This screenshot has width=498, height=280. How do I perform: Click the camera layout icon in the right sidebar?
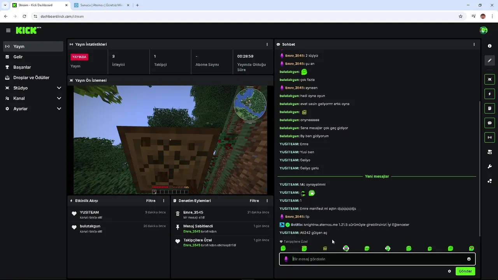point(489,152)
